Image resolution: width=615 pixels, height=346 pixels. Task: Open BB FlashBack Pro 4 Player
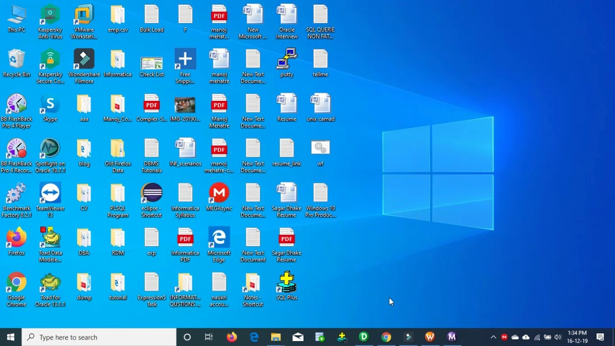click(x=16, y=111)
